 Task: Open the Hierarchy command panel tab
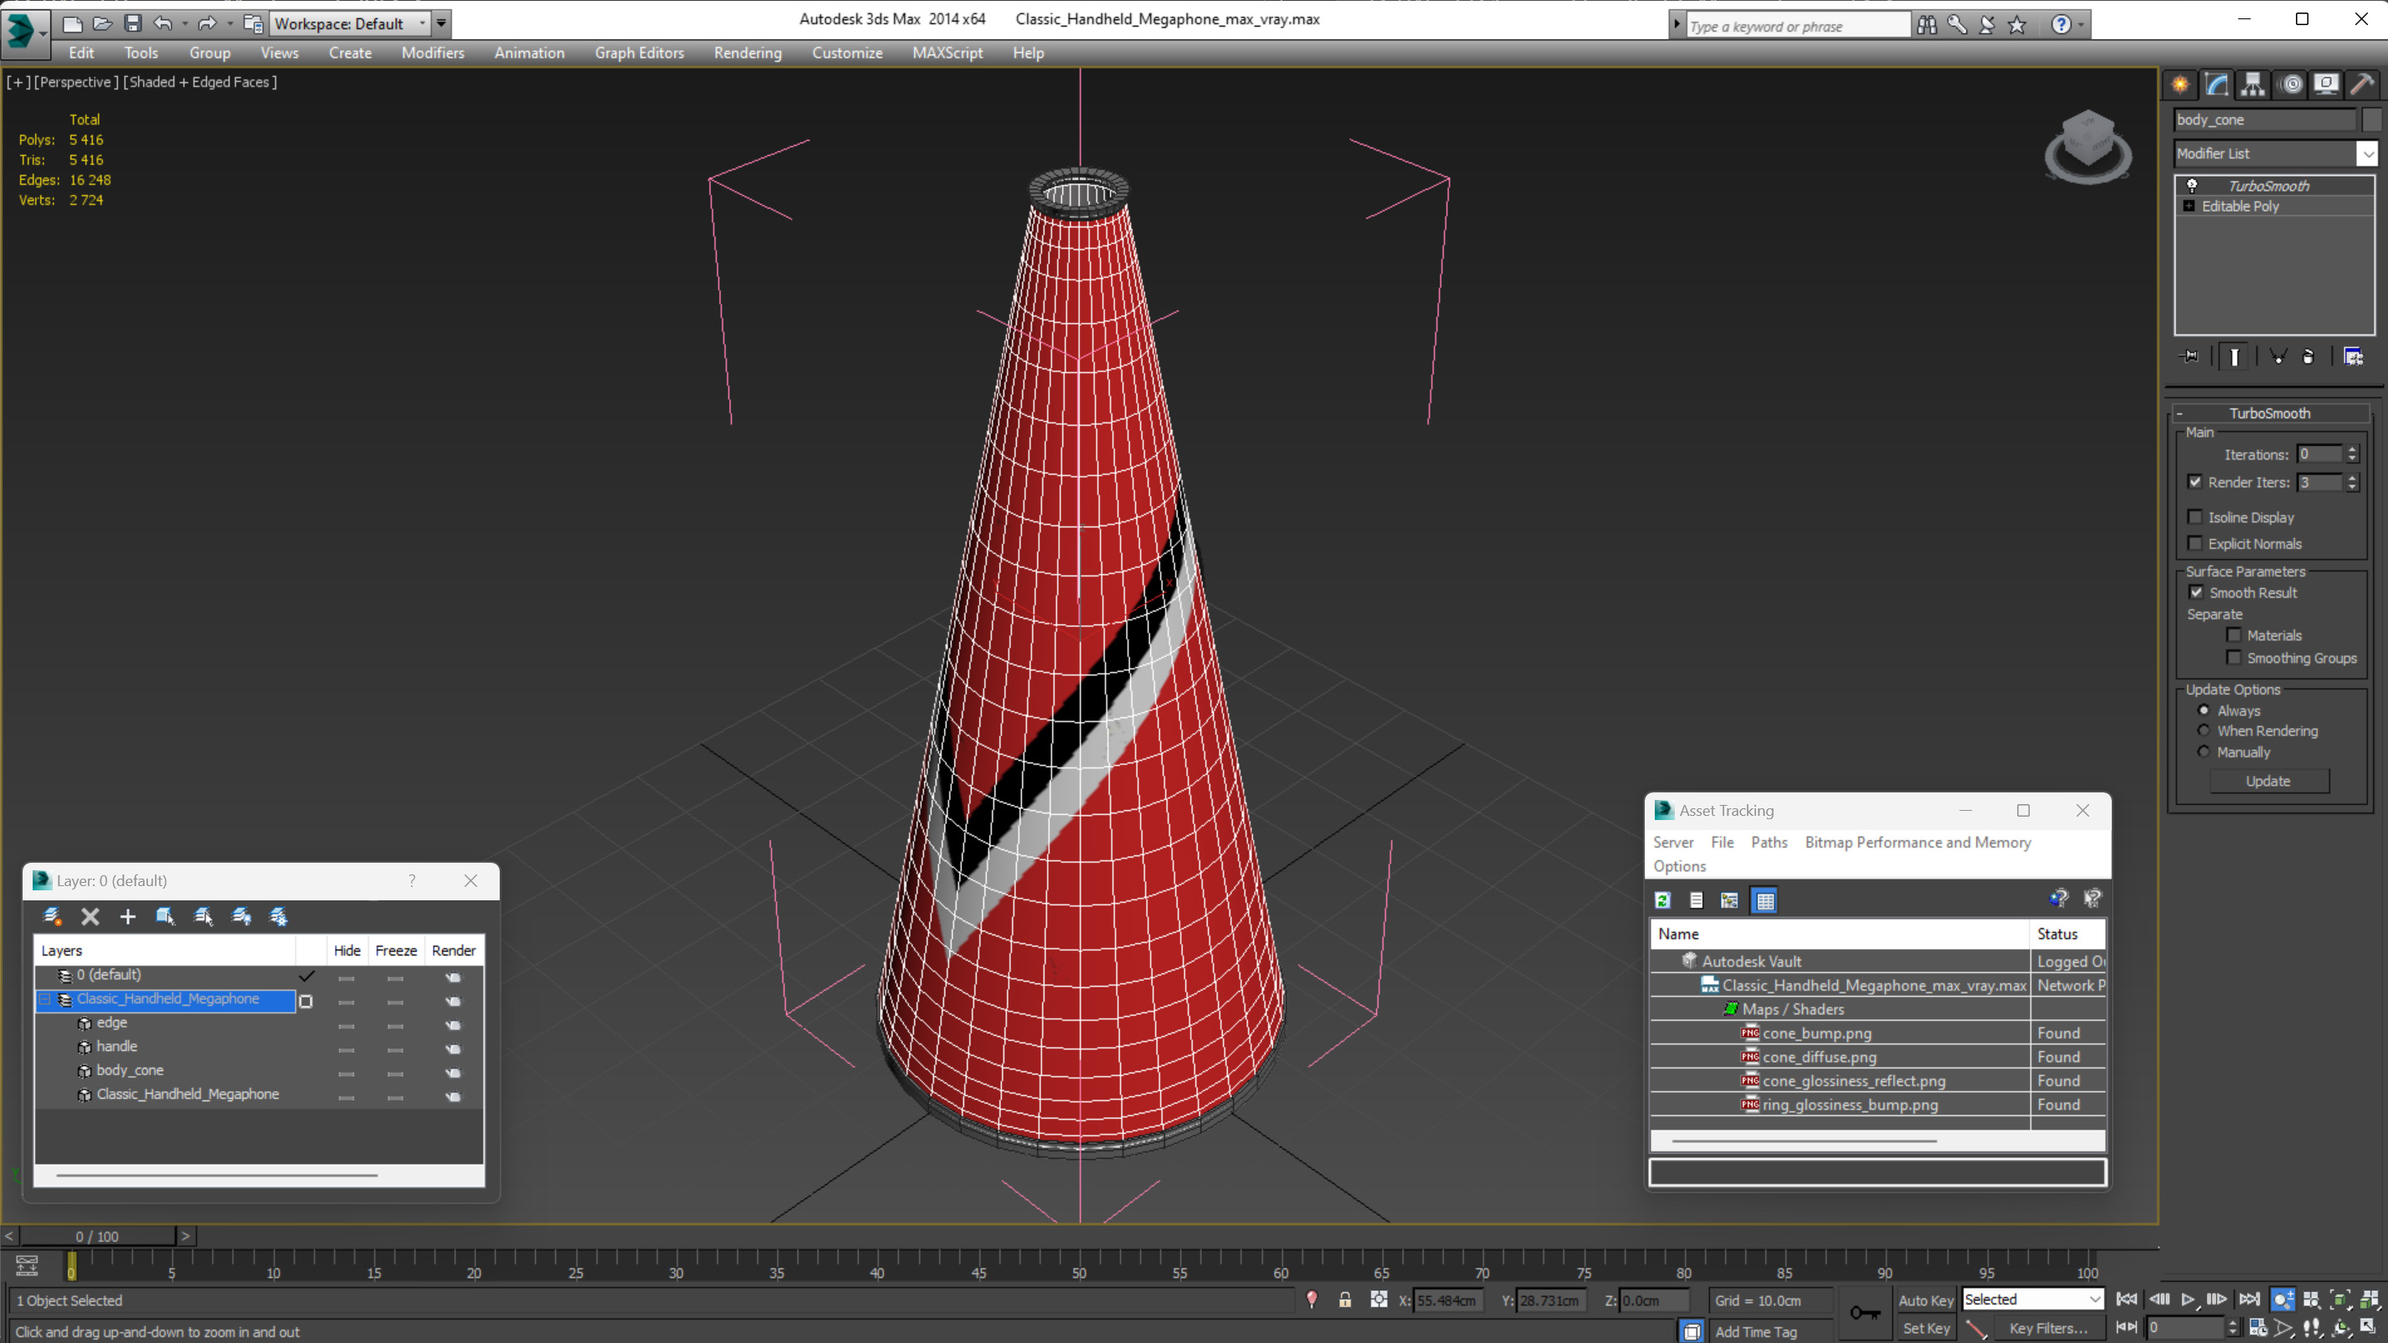click(x=2252, y=85)
